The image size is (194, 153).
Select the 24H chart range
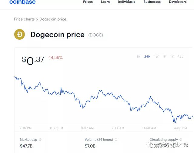coord(147,57)
